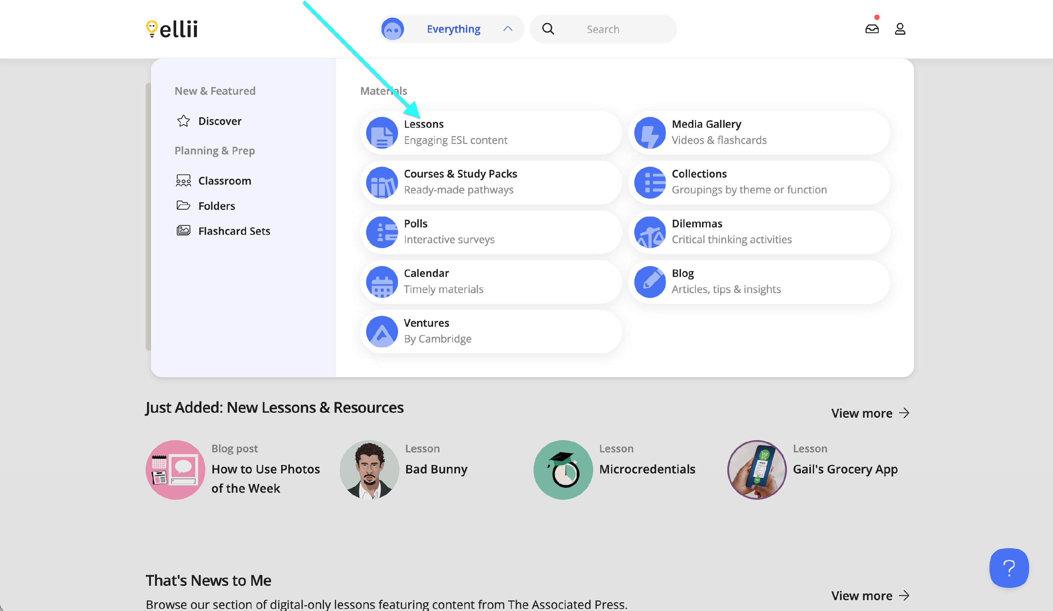The width and height of the screenshot is (1053, 611).
Task: Open the user profile icon
Action: pyautogui.click(x=900, y=29)
